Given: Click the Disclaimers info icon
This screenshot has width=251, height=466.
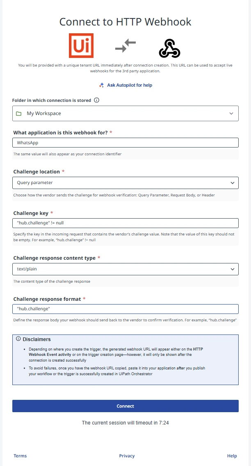Looking at the screenshot, I should (x=18, y=339).
